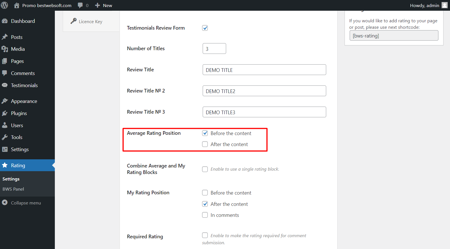This screenshot has height=249, width=450.
Task: Uncheck Testimonials Review Form checkbox
Action: [205, 28]
